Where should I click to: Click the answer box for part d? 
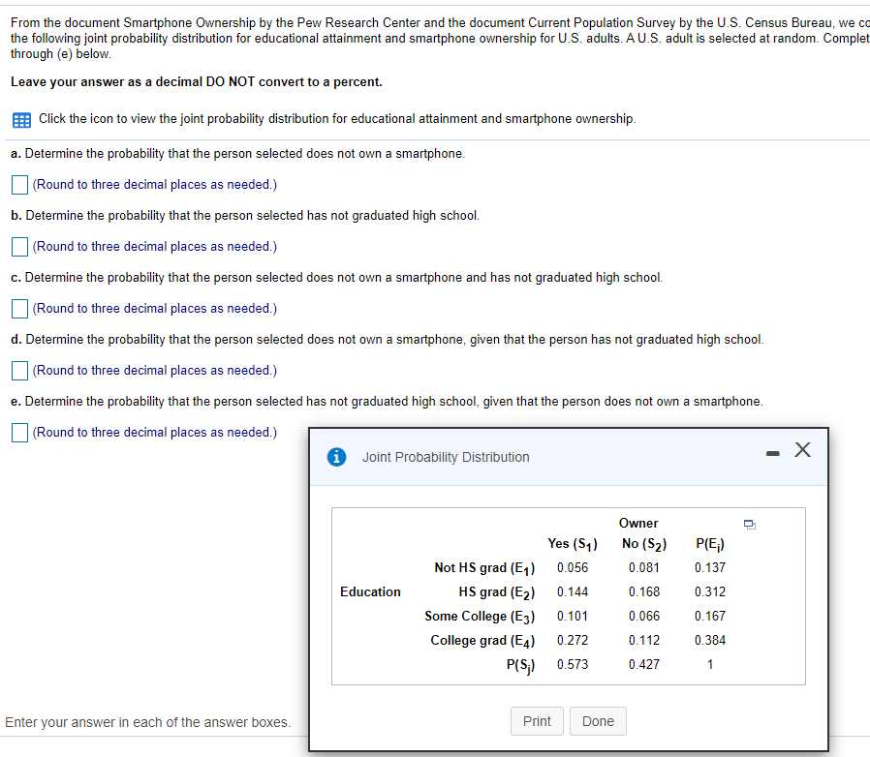coord(20,371)
